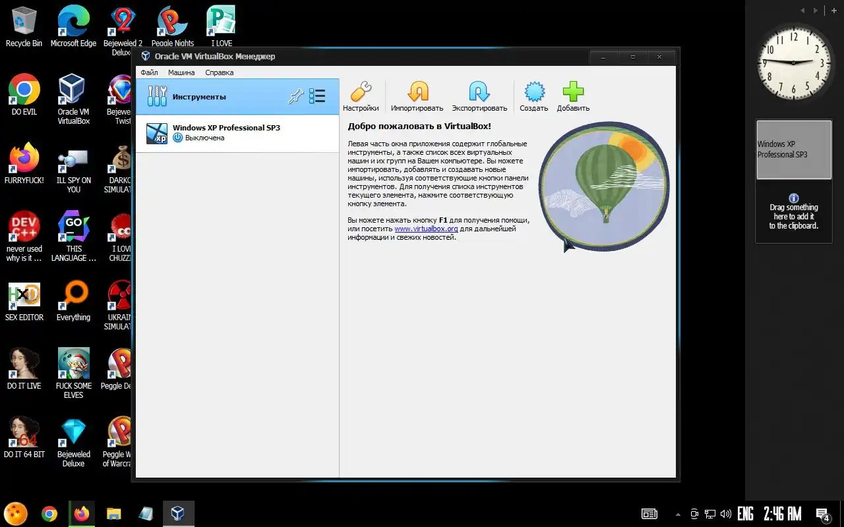Open the tools list menu icon in Инструменты
Screen dimensions: 844x527
317,97
